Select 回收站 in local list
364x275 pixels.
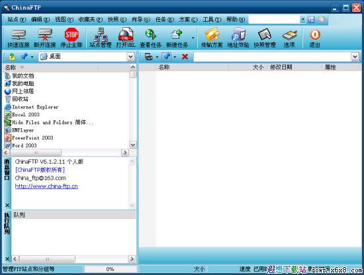(17, 99)
